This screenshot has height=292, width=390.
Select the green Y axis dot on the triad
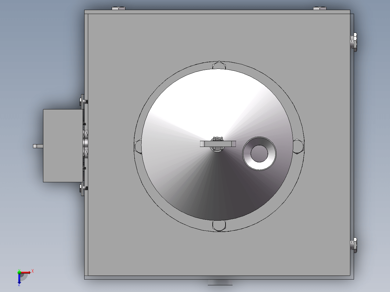click(19, 272)
